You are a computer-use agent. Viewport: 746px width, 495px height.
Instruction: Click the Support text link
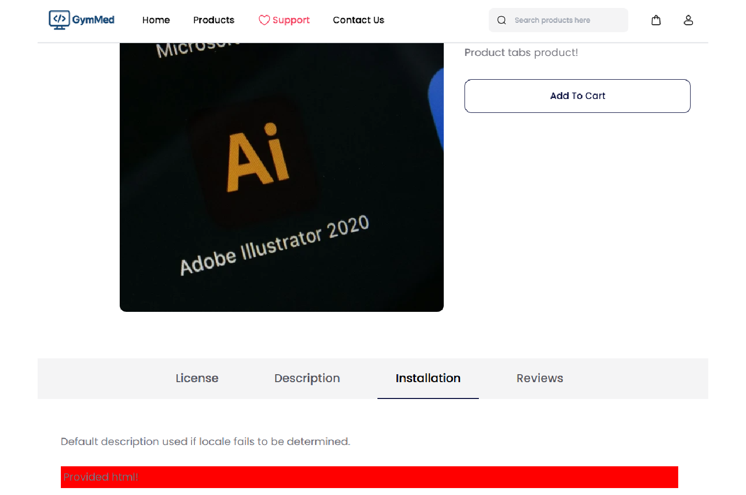click(x=291, y=20)
